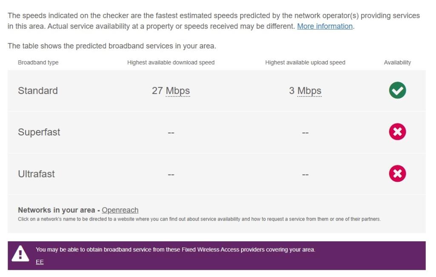Screen dimensions: 436x277
Task: Click the Availability column header
Action: [x=397, y=62]
